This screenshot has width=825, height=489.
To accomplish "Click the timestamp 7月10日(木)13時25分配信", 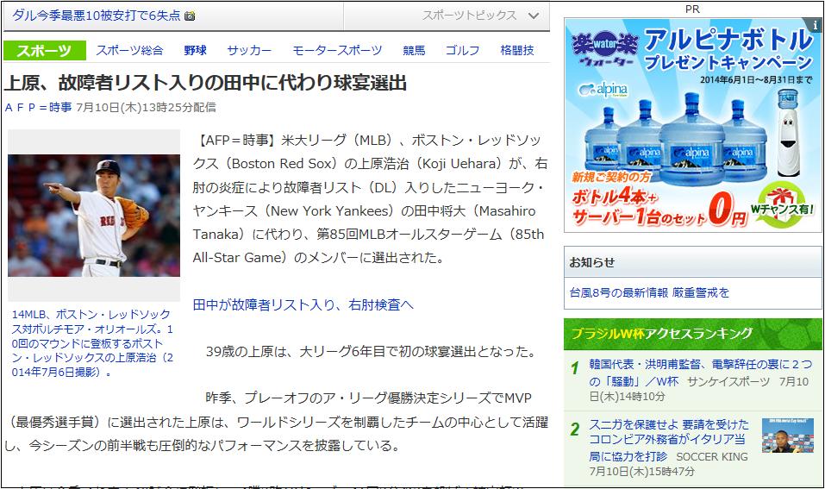I will [x=147, y=108].
